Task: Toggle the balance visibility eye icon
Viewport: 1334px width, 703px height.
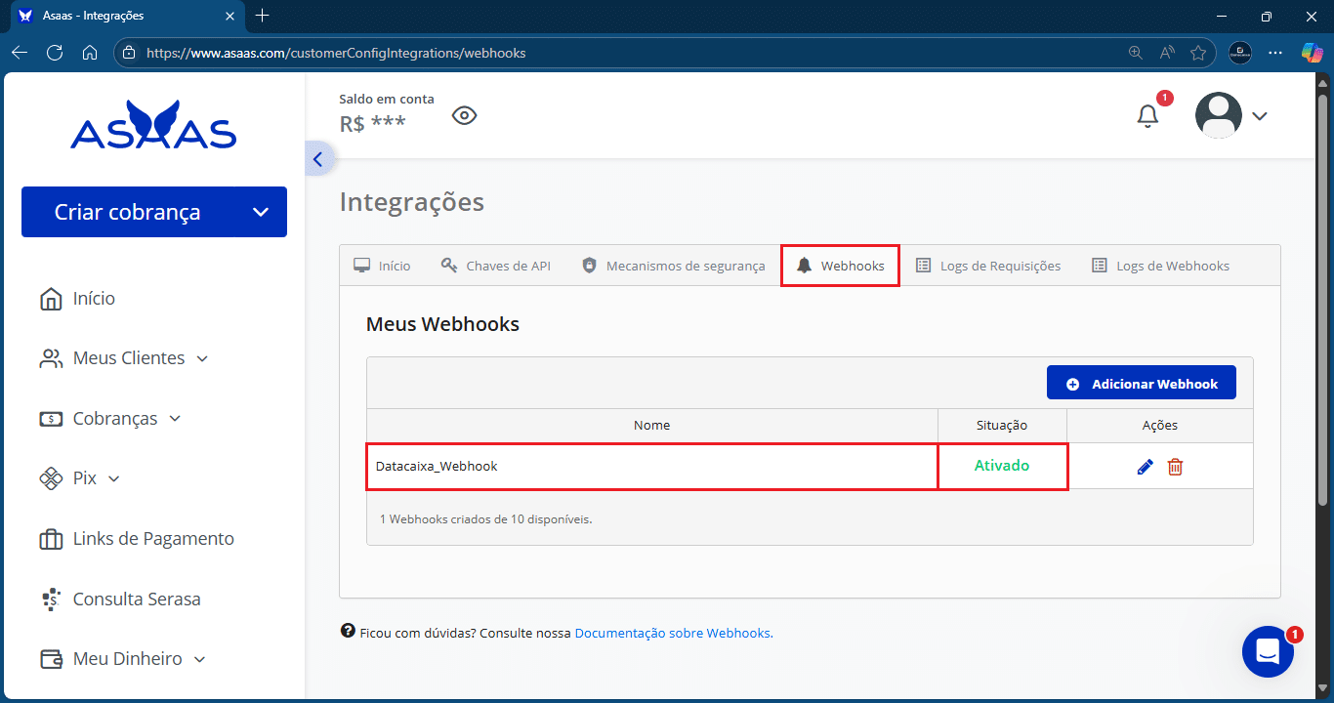Action: point(464,114)
